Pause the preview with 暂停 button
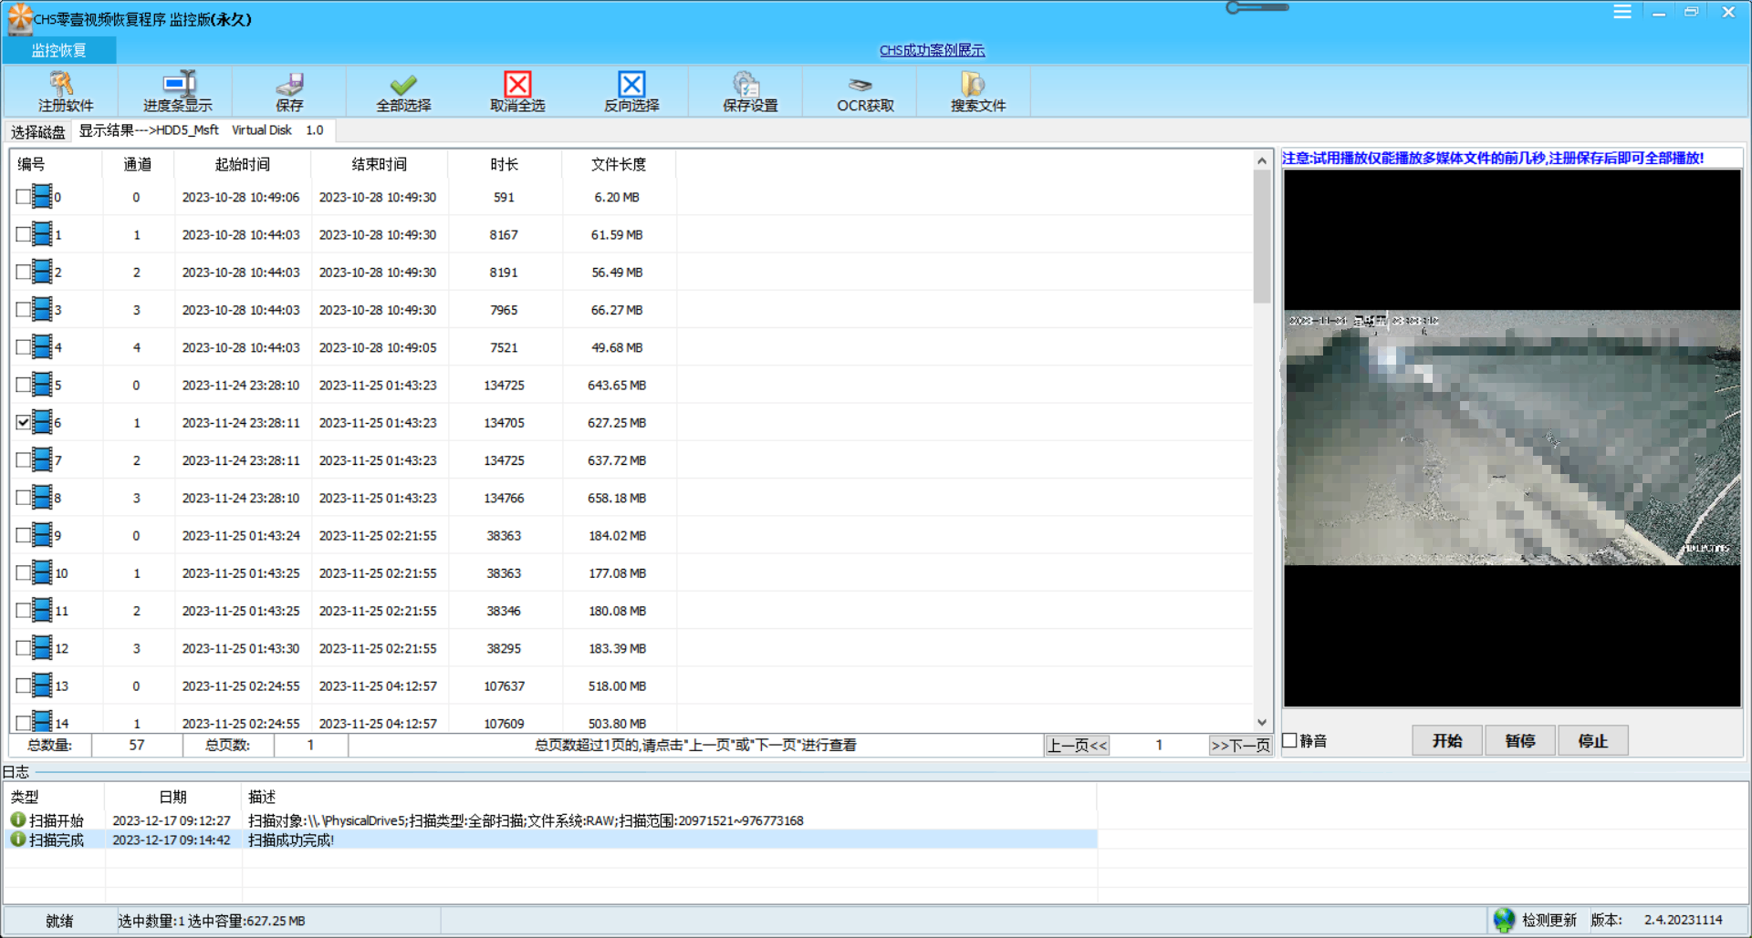 (1519, 740)
